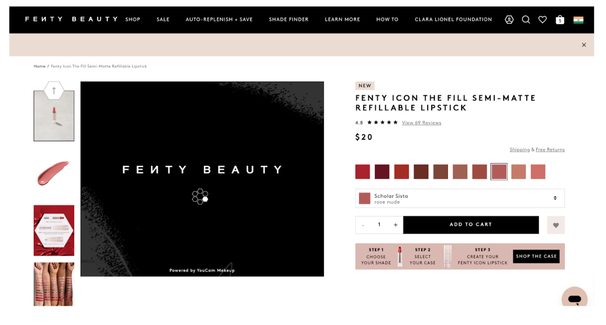
Task: Click the product name in breadcrumb
Action: pyautogui.click(x=99, y=66)
